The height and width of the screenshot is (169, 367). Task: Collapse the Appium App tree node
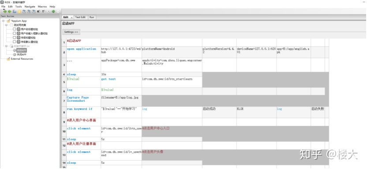(x=3, y=21)
